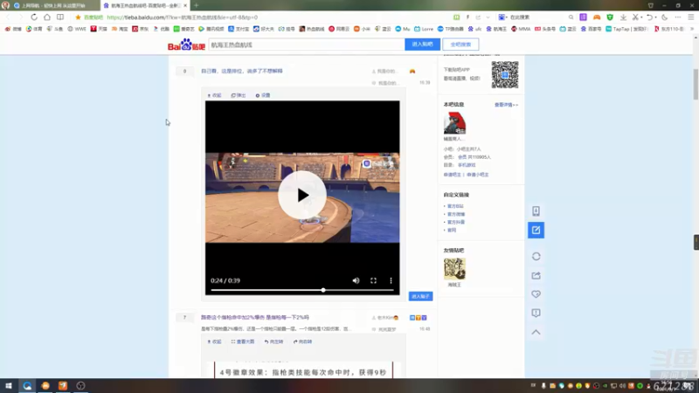Click the 全吧搜索 button
The height and width of the screenshot is (393, 699).
(460, 45)
